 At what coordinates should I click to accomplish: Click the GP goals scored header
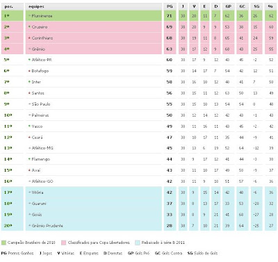coord(228,6)
